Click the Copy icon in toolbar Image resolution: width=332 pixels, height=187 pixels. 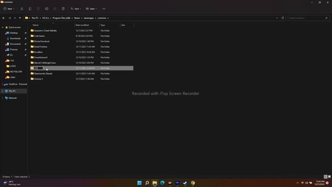(30, 9)
